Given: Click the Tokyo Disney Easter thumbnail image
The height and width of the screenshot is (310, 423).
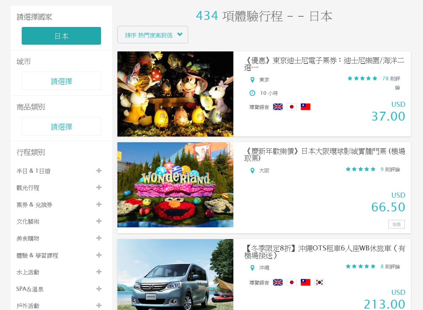Looking at the screenshot, I should pyautogui.click(x=175, y=94).
